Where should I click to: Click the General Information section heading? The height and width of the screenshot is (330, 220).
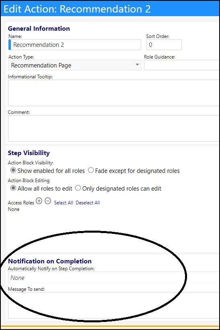[x=39, y=28]
